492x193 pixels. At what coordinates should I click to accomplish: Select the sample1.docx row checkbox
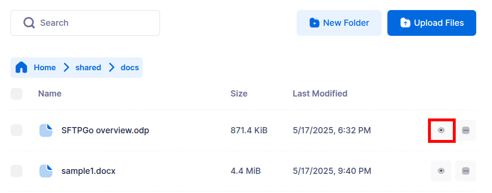pos(17,171)
